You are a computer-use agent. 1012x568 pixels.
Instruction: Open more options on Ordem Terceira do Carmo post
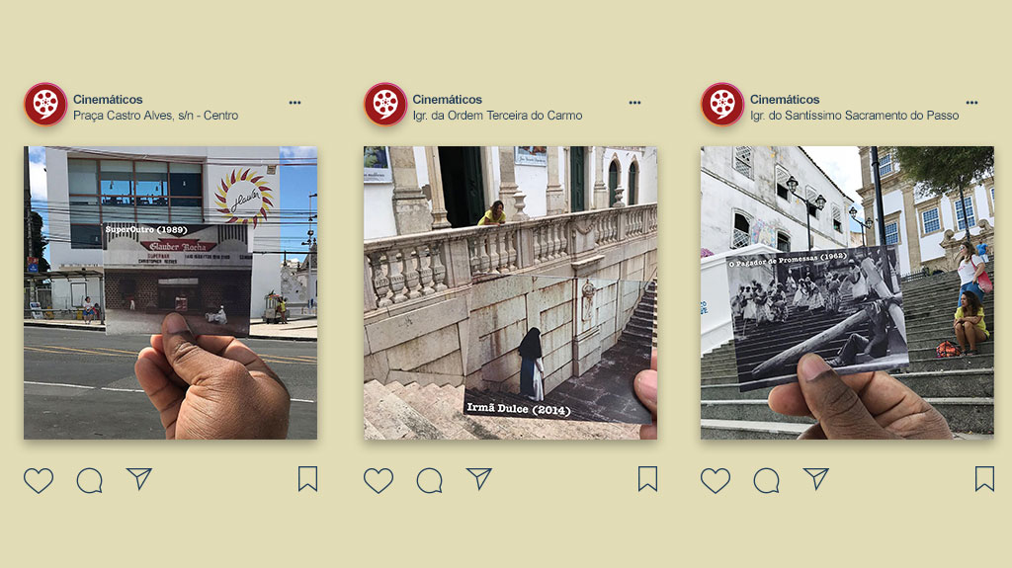point(635,103)
